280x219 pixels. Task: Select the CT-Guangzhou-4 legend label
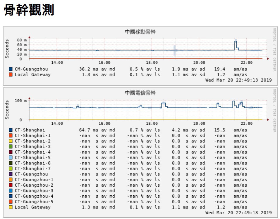34,196
